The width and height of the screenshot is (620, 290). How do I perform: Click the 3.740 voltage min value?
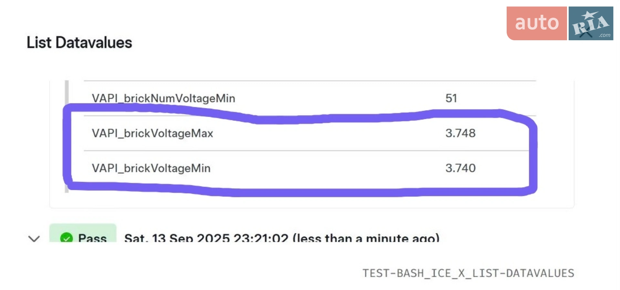pos(460,168)
